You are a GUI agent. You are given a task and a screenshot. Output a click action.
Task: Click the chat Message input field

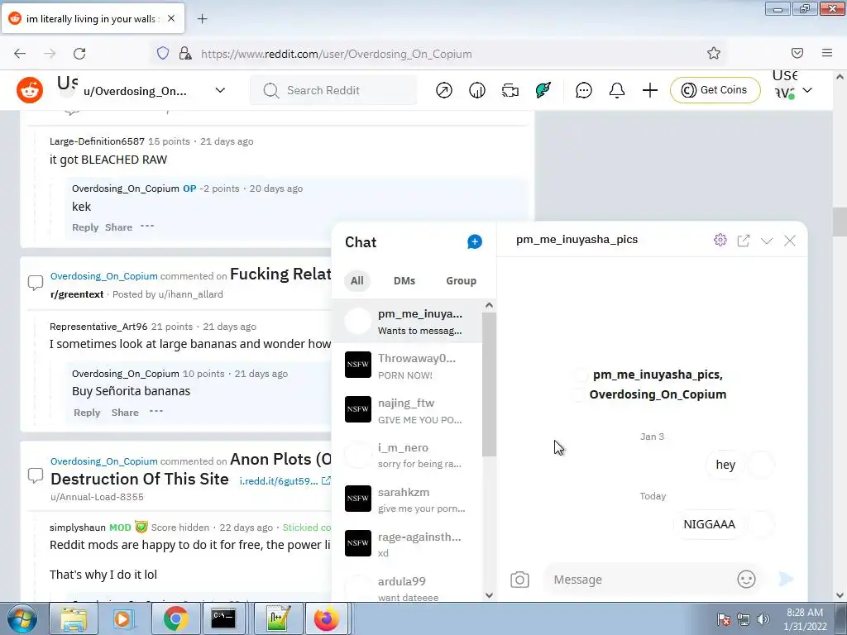click(x=642, y=580)
